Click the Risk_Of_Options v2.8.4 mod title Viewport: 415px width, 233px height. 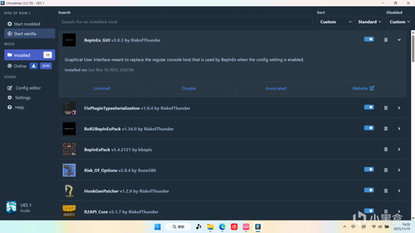click(120, 170)
